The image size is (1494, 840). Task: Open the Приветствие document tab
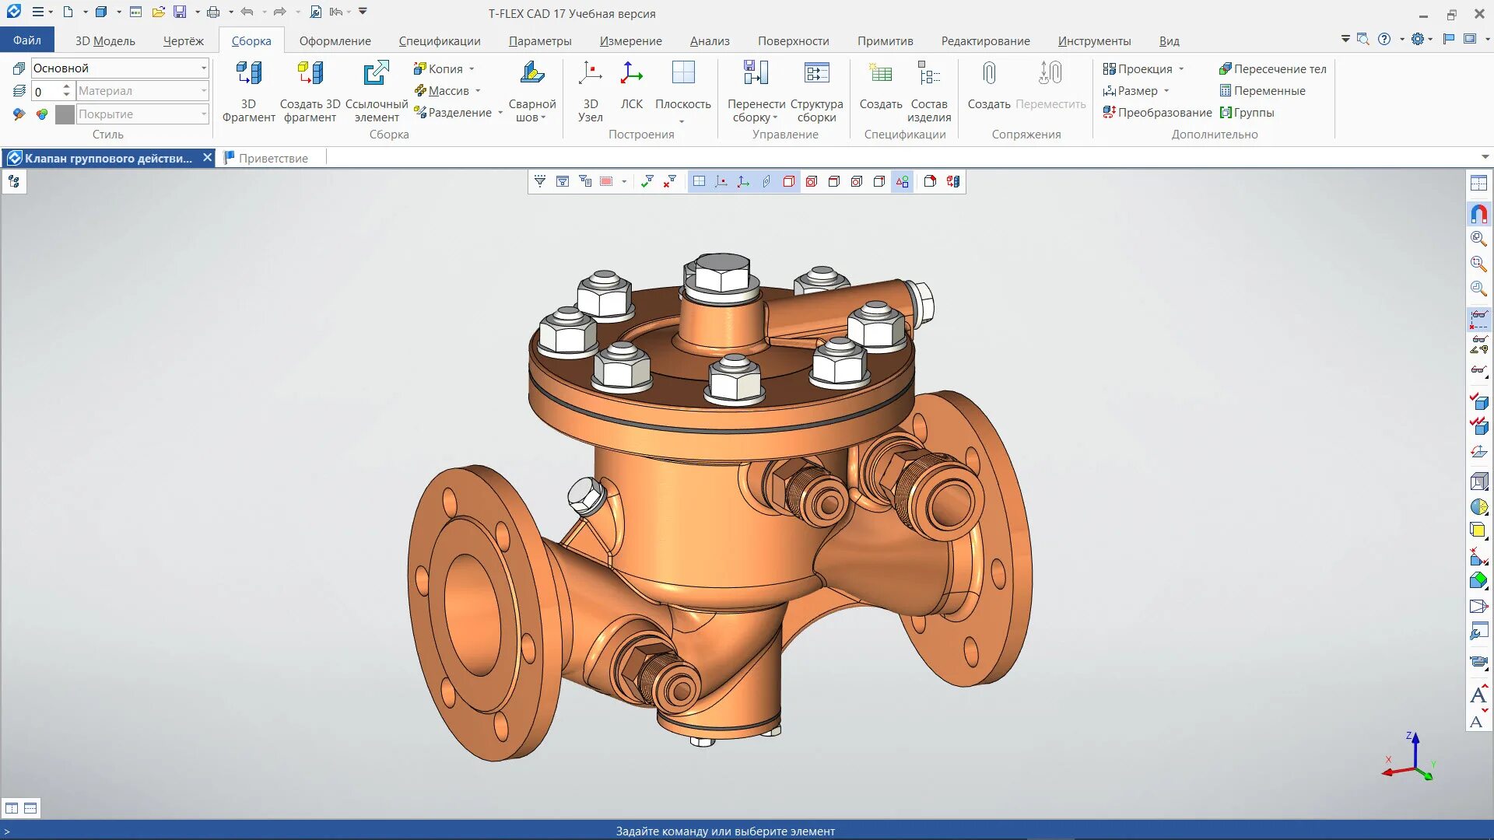tap(272, 158)
